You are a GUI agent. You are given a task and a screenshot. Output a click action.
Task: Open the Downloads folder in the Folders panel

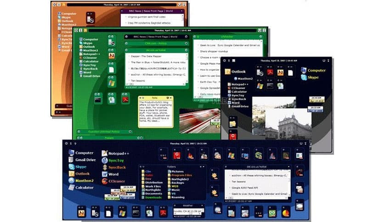[x=152, y=197]
